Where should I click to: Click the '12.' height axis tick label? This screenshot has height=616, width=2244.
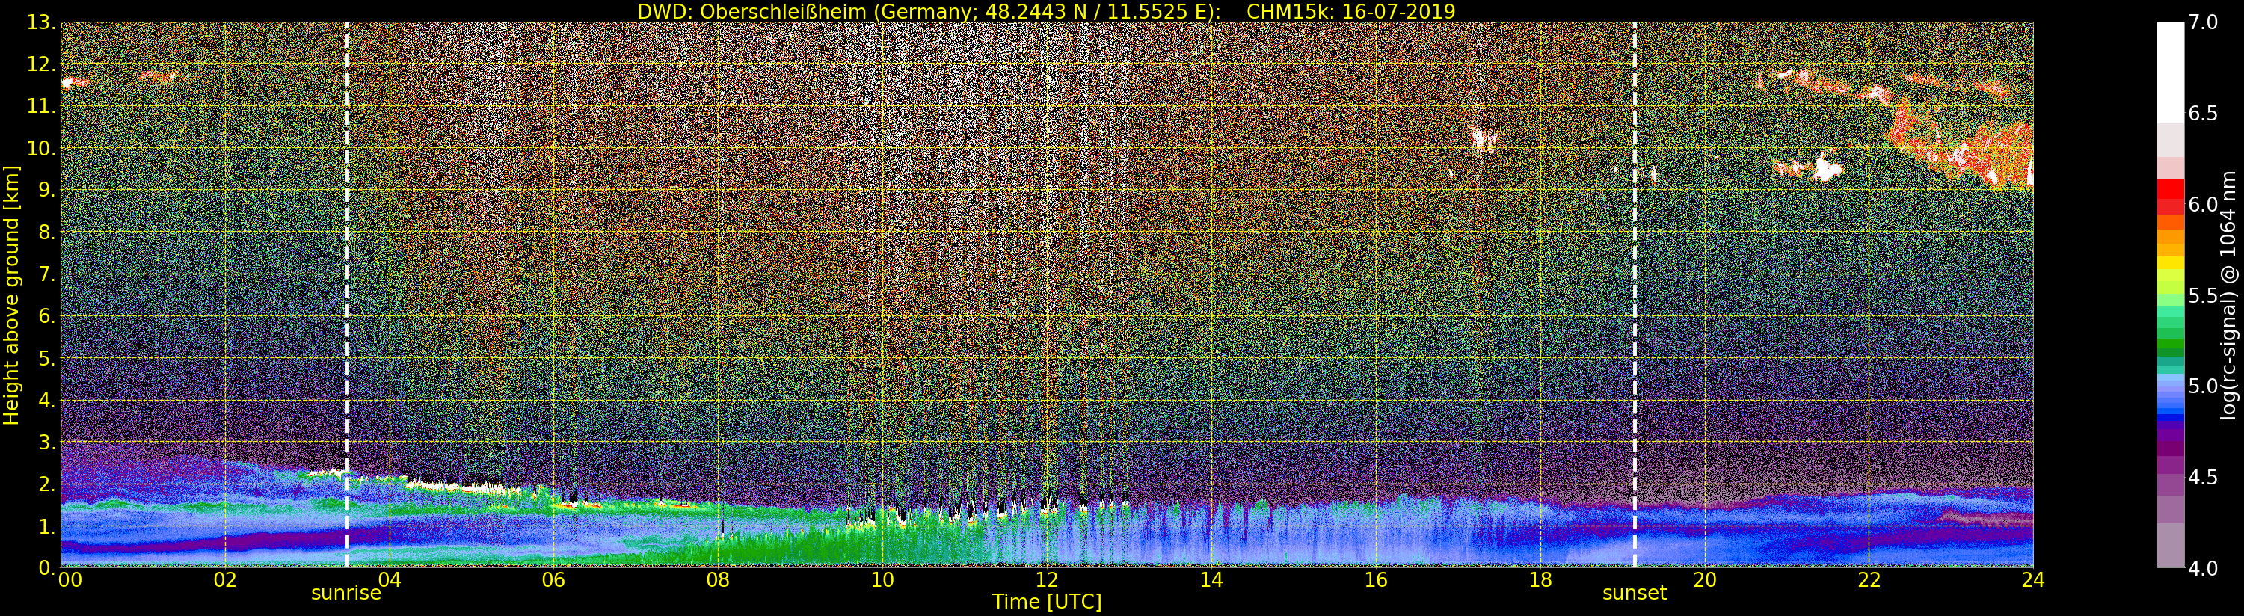[40, 64]
